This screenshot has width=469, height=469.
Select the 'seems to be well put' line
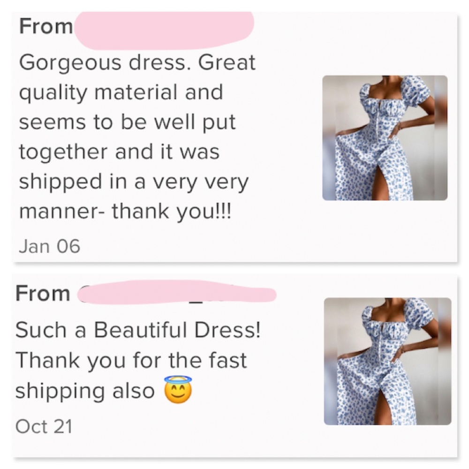pyautogui.click(x=128, y=122)
